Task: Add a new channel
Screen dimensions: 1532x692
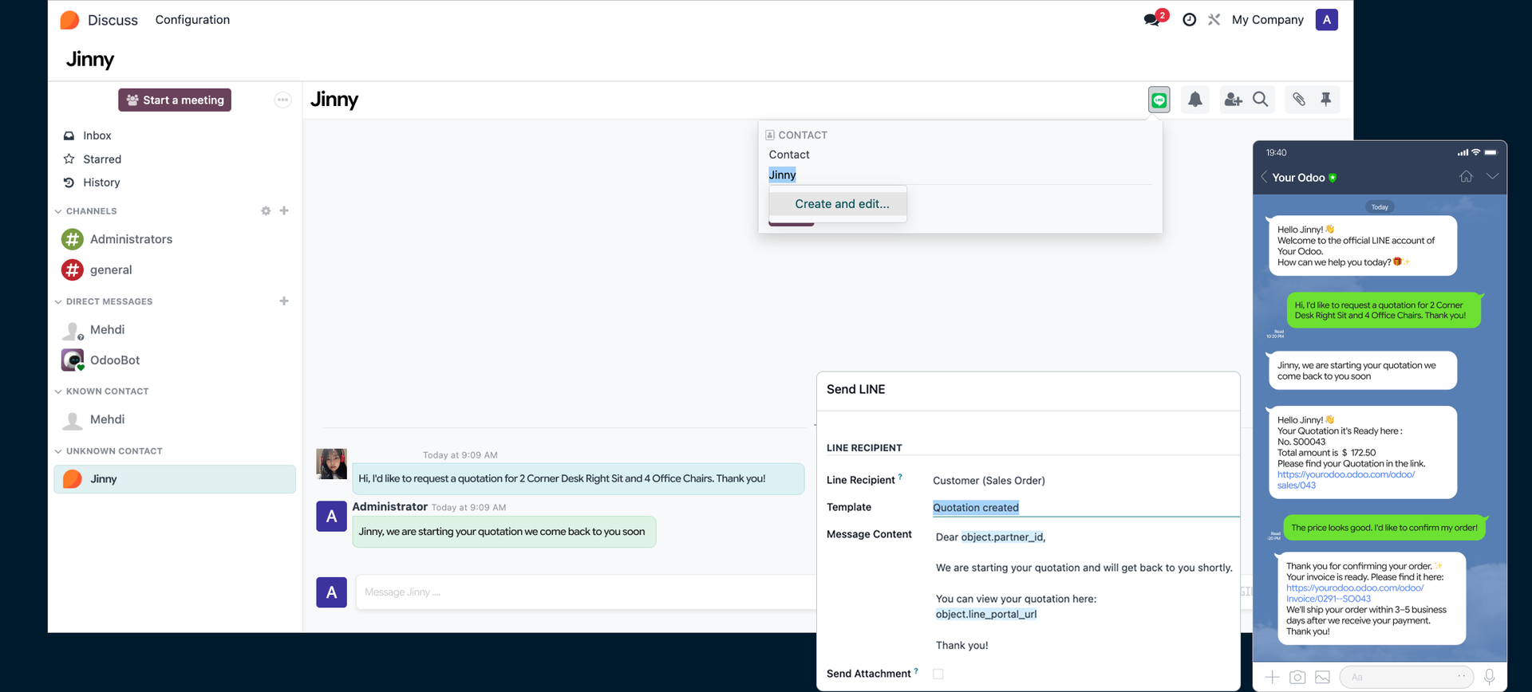Action: pos(284,211)
